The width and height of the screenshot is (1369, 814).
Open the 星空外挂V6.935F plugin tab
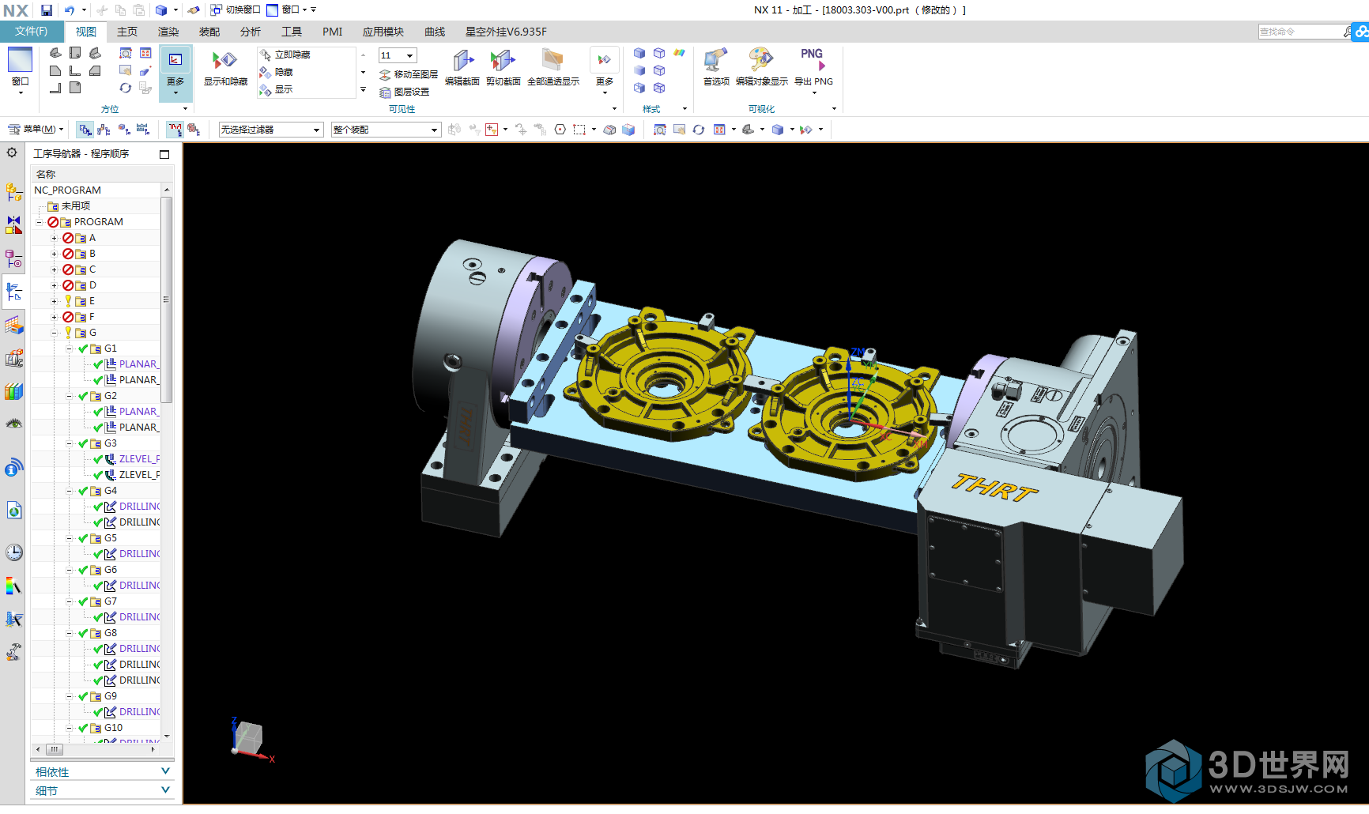pos(506,32)
